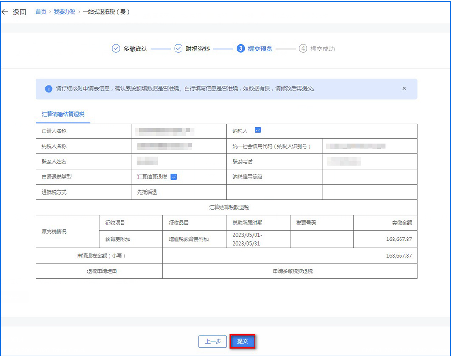Click the step 2 checkmark circle icon

pyautogui.click(x=178, y=49)
